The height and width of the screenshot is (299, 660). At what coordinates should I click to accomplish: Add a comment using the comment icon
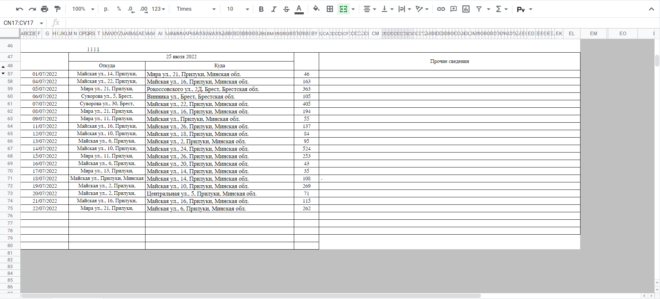click(x=454, y=9)
